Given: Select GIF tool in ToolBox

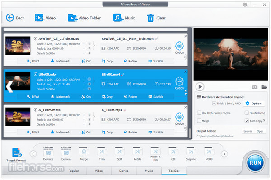Looking at the screenshot, I should pos(173,154).
